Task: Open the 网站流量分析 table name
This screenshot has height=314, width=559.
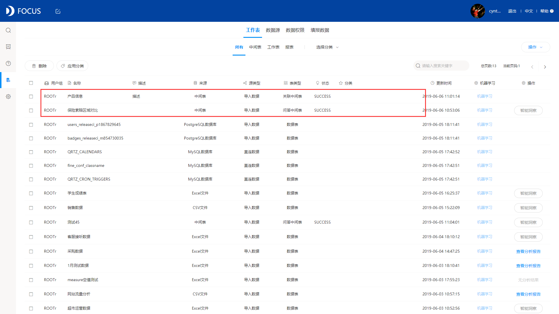Action: click(79, 294)
